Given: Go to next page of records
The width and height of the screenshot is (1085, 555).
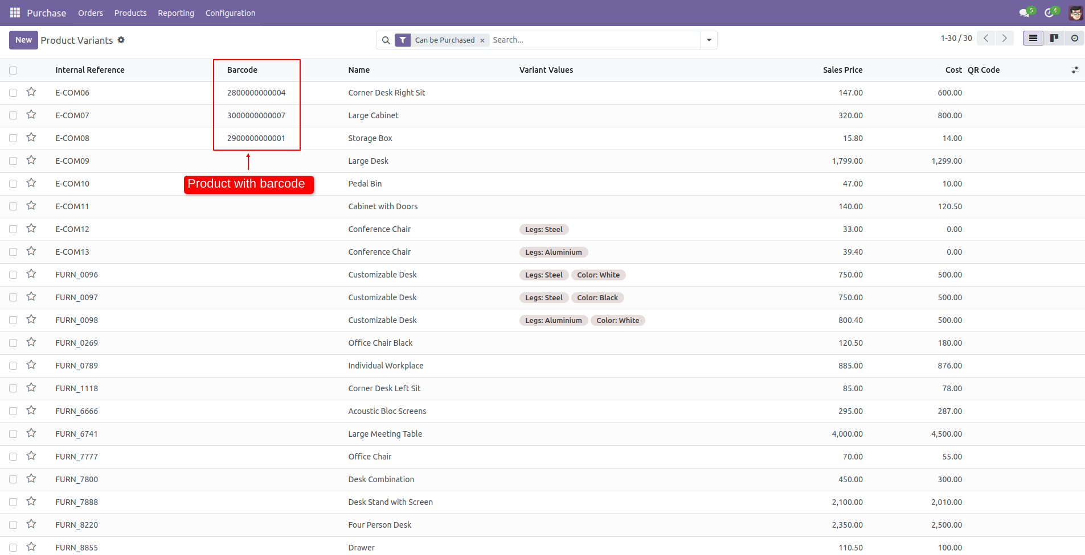Looking at the screenshot, I should point(1004,38).
